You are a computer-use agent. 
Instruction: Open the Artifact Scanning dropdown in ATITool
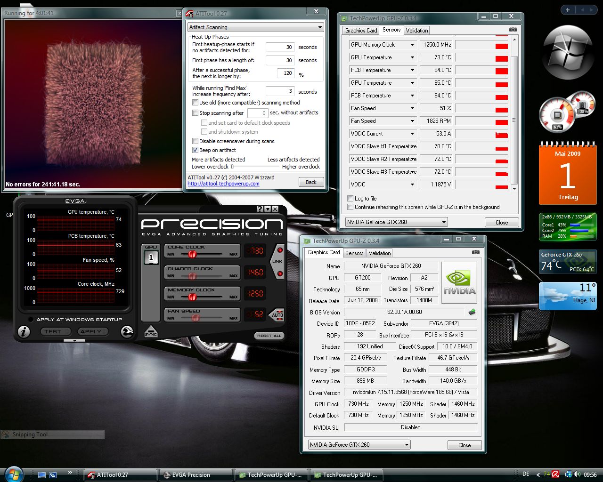pos(256,27)
